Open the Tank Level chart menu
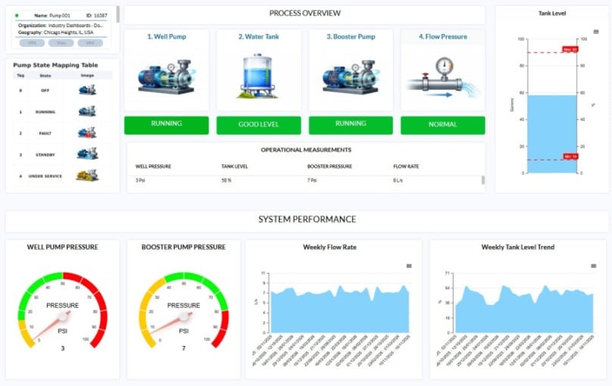The height and width of the screenshot is (386, 612). click(596, 32)
